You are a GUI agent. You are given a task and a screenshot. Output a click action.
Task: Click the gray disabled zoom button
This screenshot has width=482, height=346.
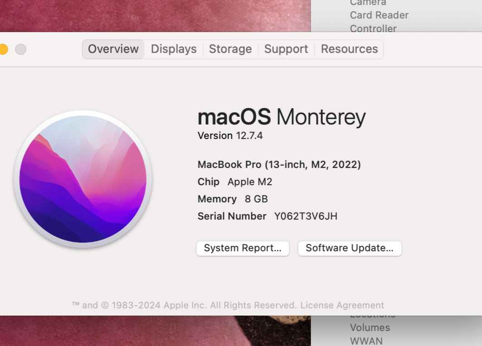point(20,49)
